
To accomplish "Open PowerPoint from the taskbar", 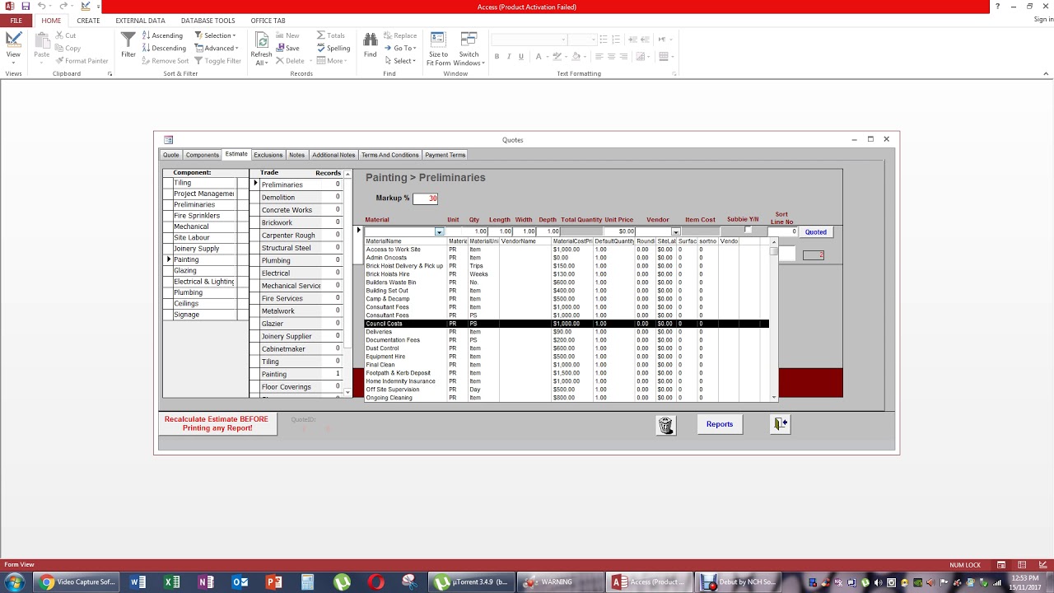I will 273,582.
